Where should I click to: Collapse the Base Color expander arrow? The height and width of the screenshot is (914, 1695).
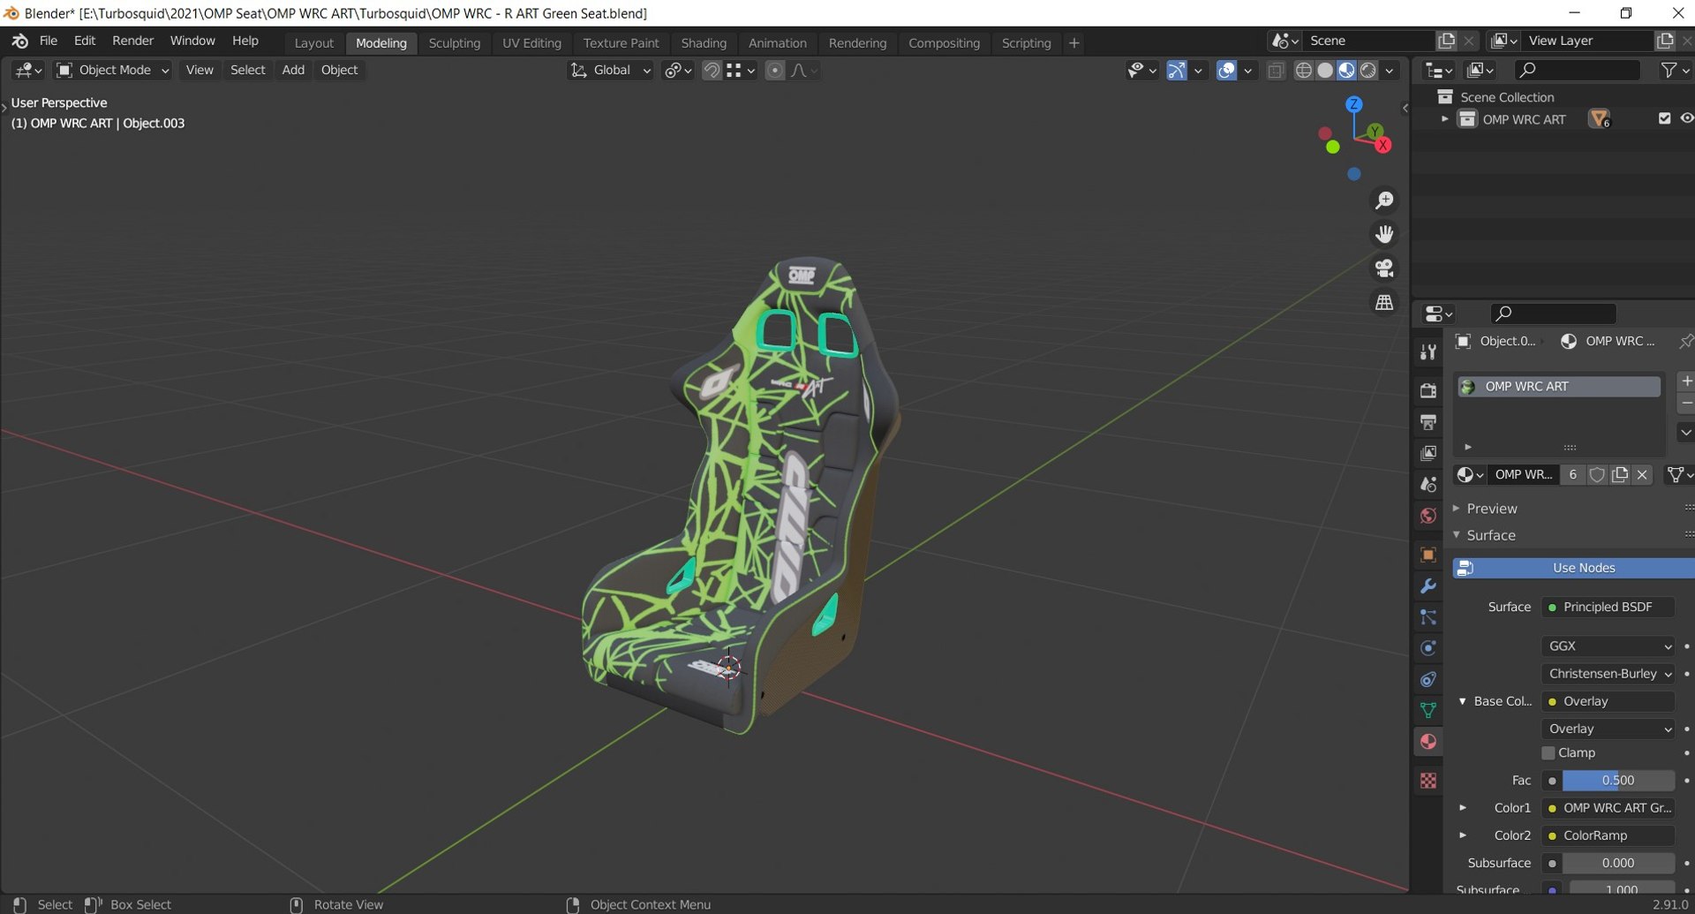[1463, 701]
